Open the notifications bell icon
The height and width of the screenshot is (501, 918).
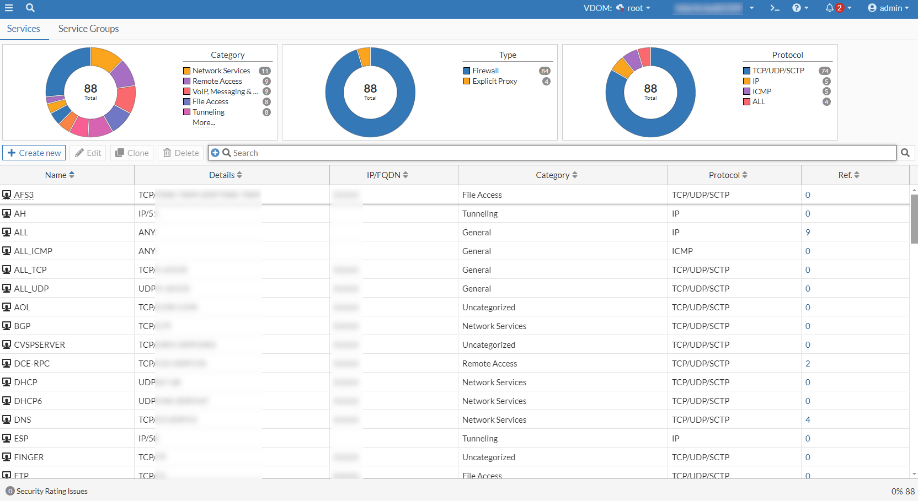(x=830, y=8)
